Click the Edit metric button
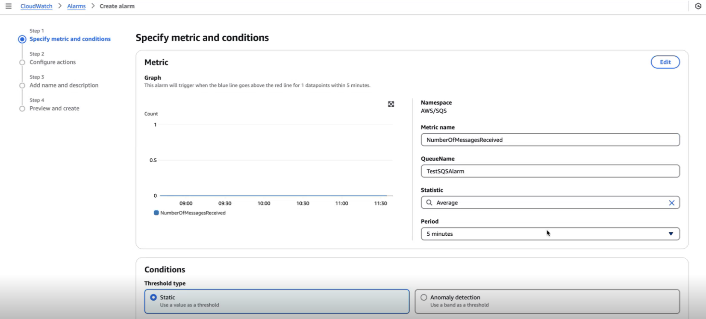The height and width of the screenshot is (319, 706). point(665,62)
